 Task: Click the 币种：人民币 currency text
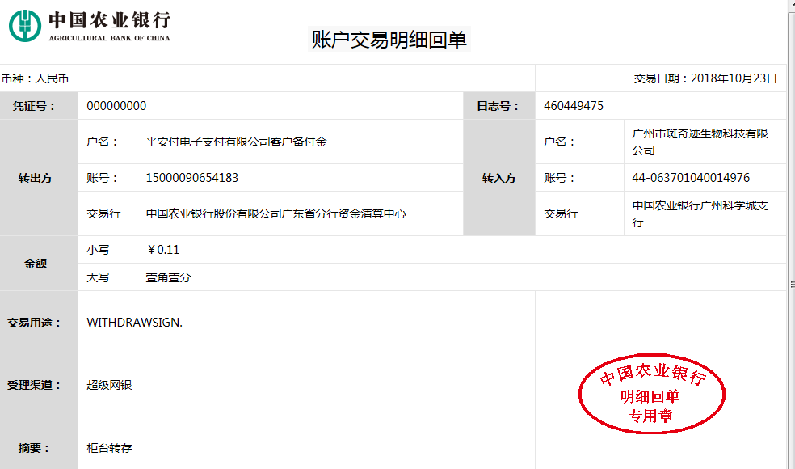[35, 78]
